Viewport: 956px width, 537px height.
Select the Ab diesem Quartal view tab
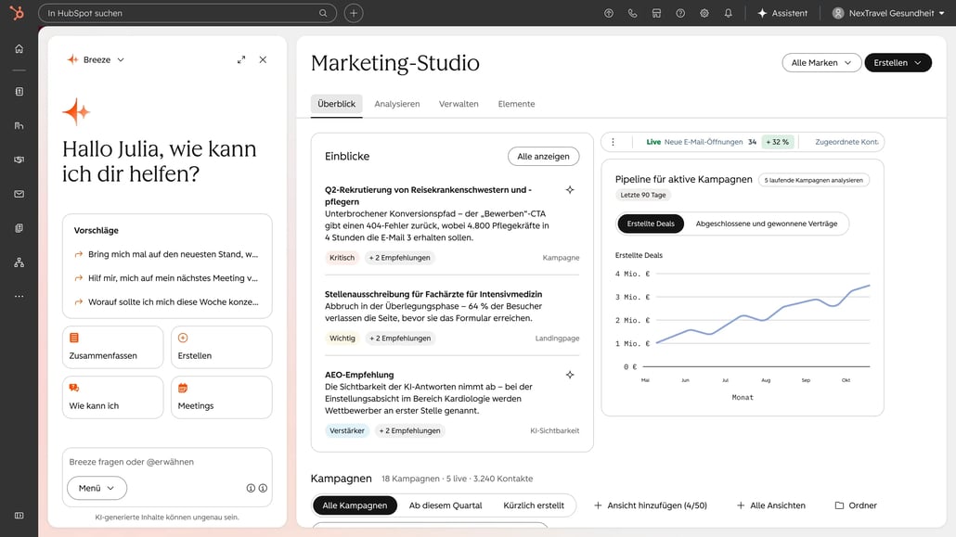click(x=446, y=505)
